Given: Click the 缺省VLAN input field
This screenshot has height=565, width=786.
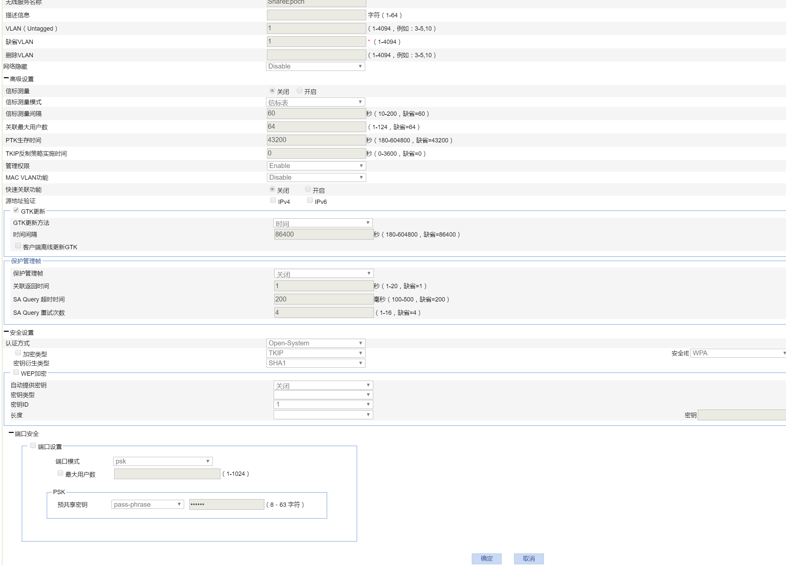Looking at the screenshot, I should coord(316,42).
